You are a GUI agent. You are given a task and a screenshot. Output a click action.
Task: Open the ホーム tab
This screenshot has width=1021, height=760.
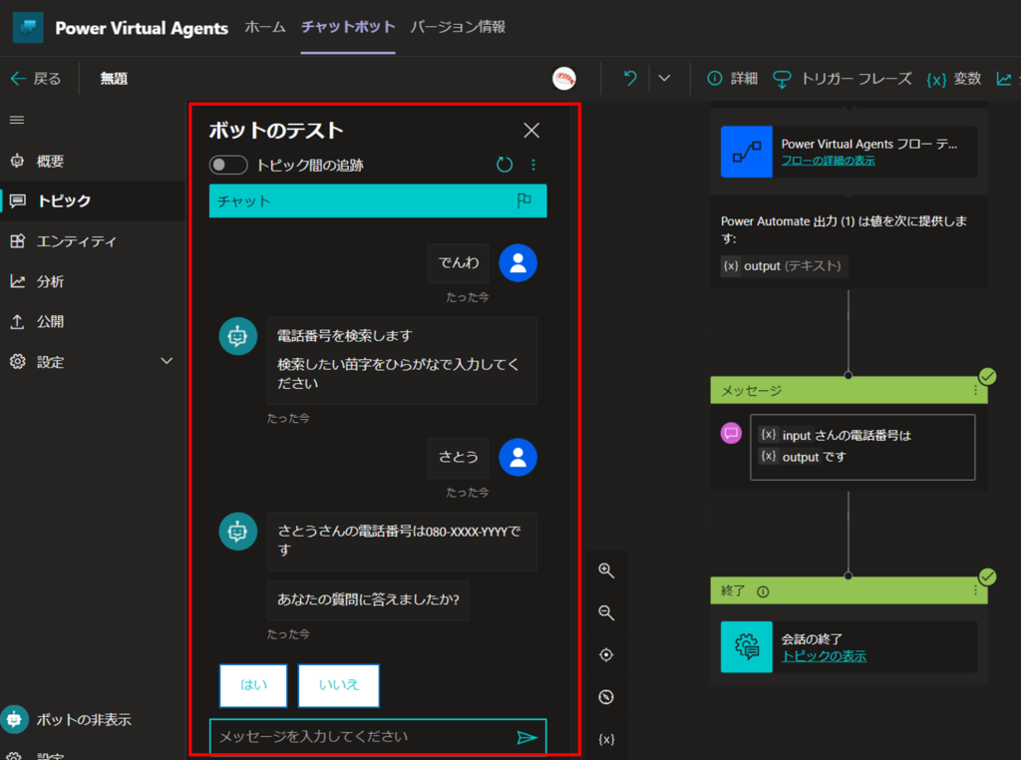(265, 27)
